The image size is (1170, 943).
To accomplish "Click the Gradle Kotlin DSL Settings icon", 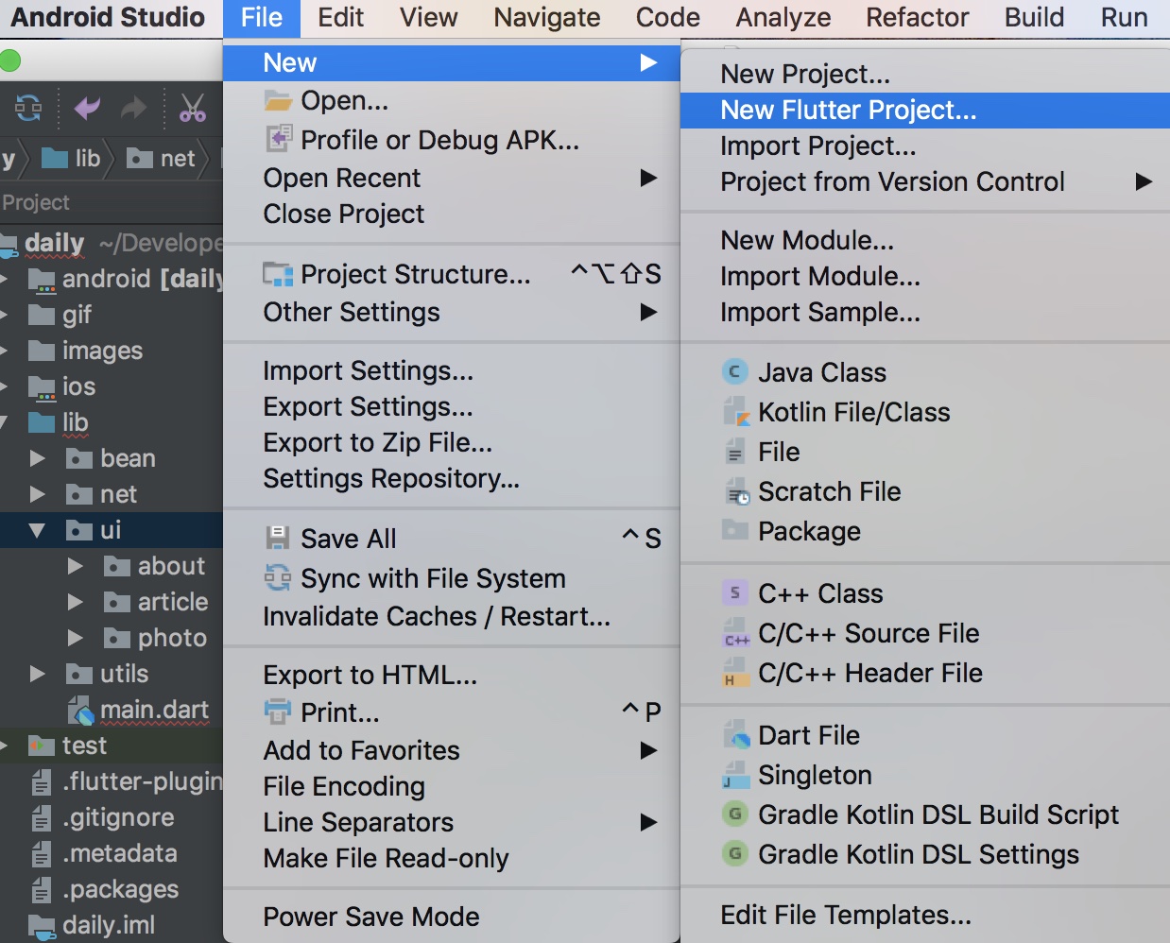I will 734,853.
